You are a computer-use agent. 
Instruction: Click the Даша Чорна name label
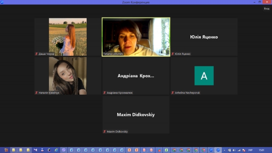tap(46, 54)
